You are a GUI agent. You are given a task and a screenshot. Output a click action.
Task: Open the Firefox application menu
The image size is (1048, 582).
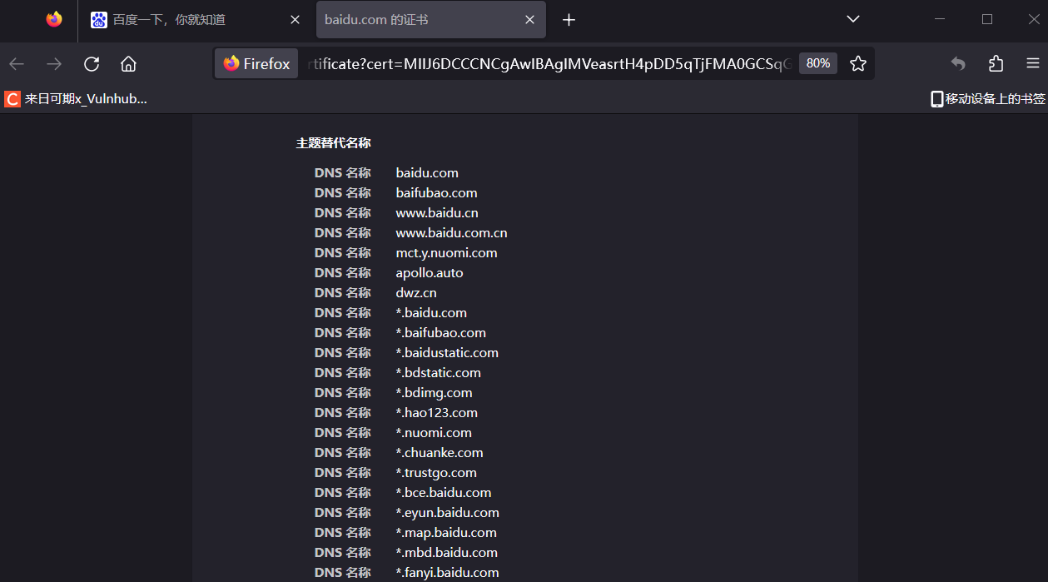pyautogui.click(x=1033, y=64)
